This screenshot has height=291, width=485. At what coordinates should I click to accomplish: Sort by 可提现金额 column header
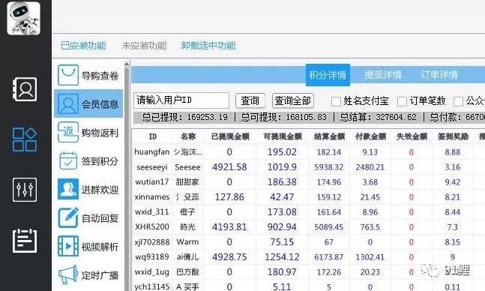282,136
